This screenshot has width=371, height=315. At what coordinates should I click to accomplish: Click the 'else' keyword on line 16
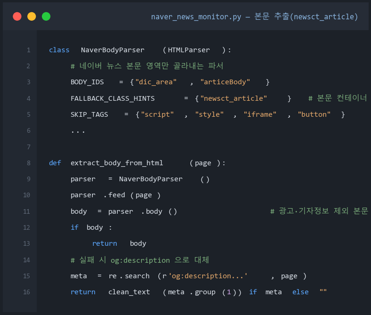tap(300, 292)
